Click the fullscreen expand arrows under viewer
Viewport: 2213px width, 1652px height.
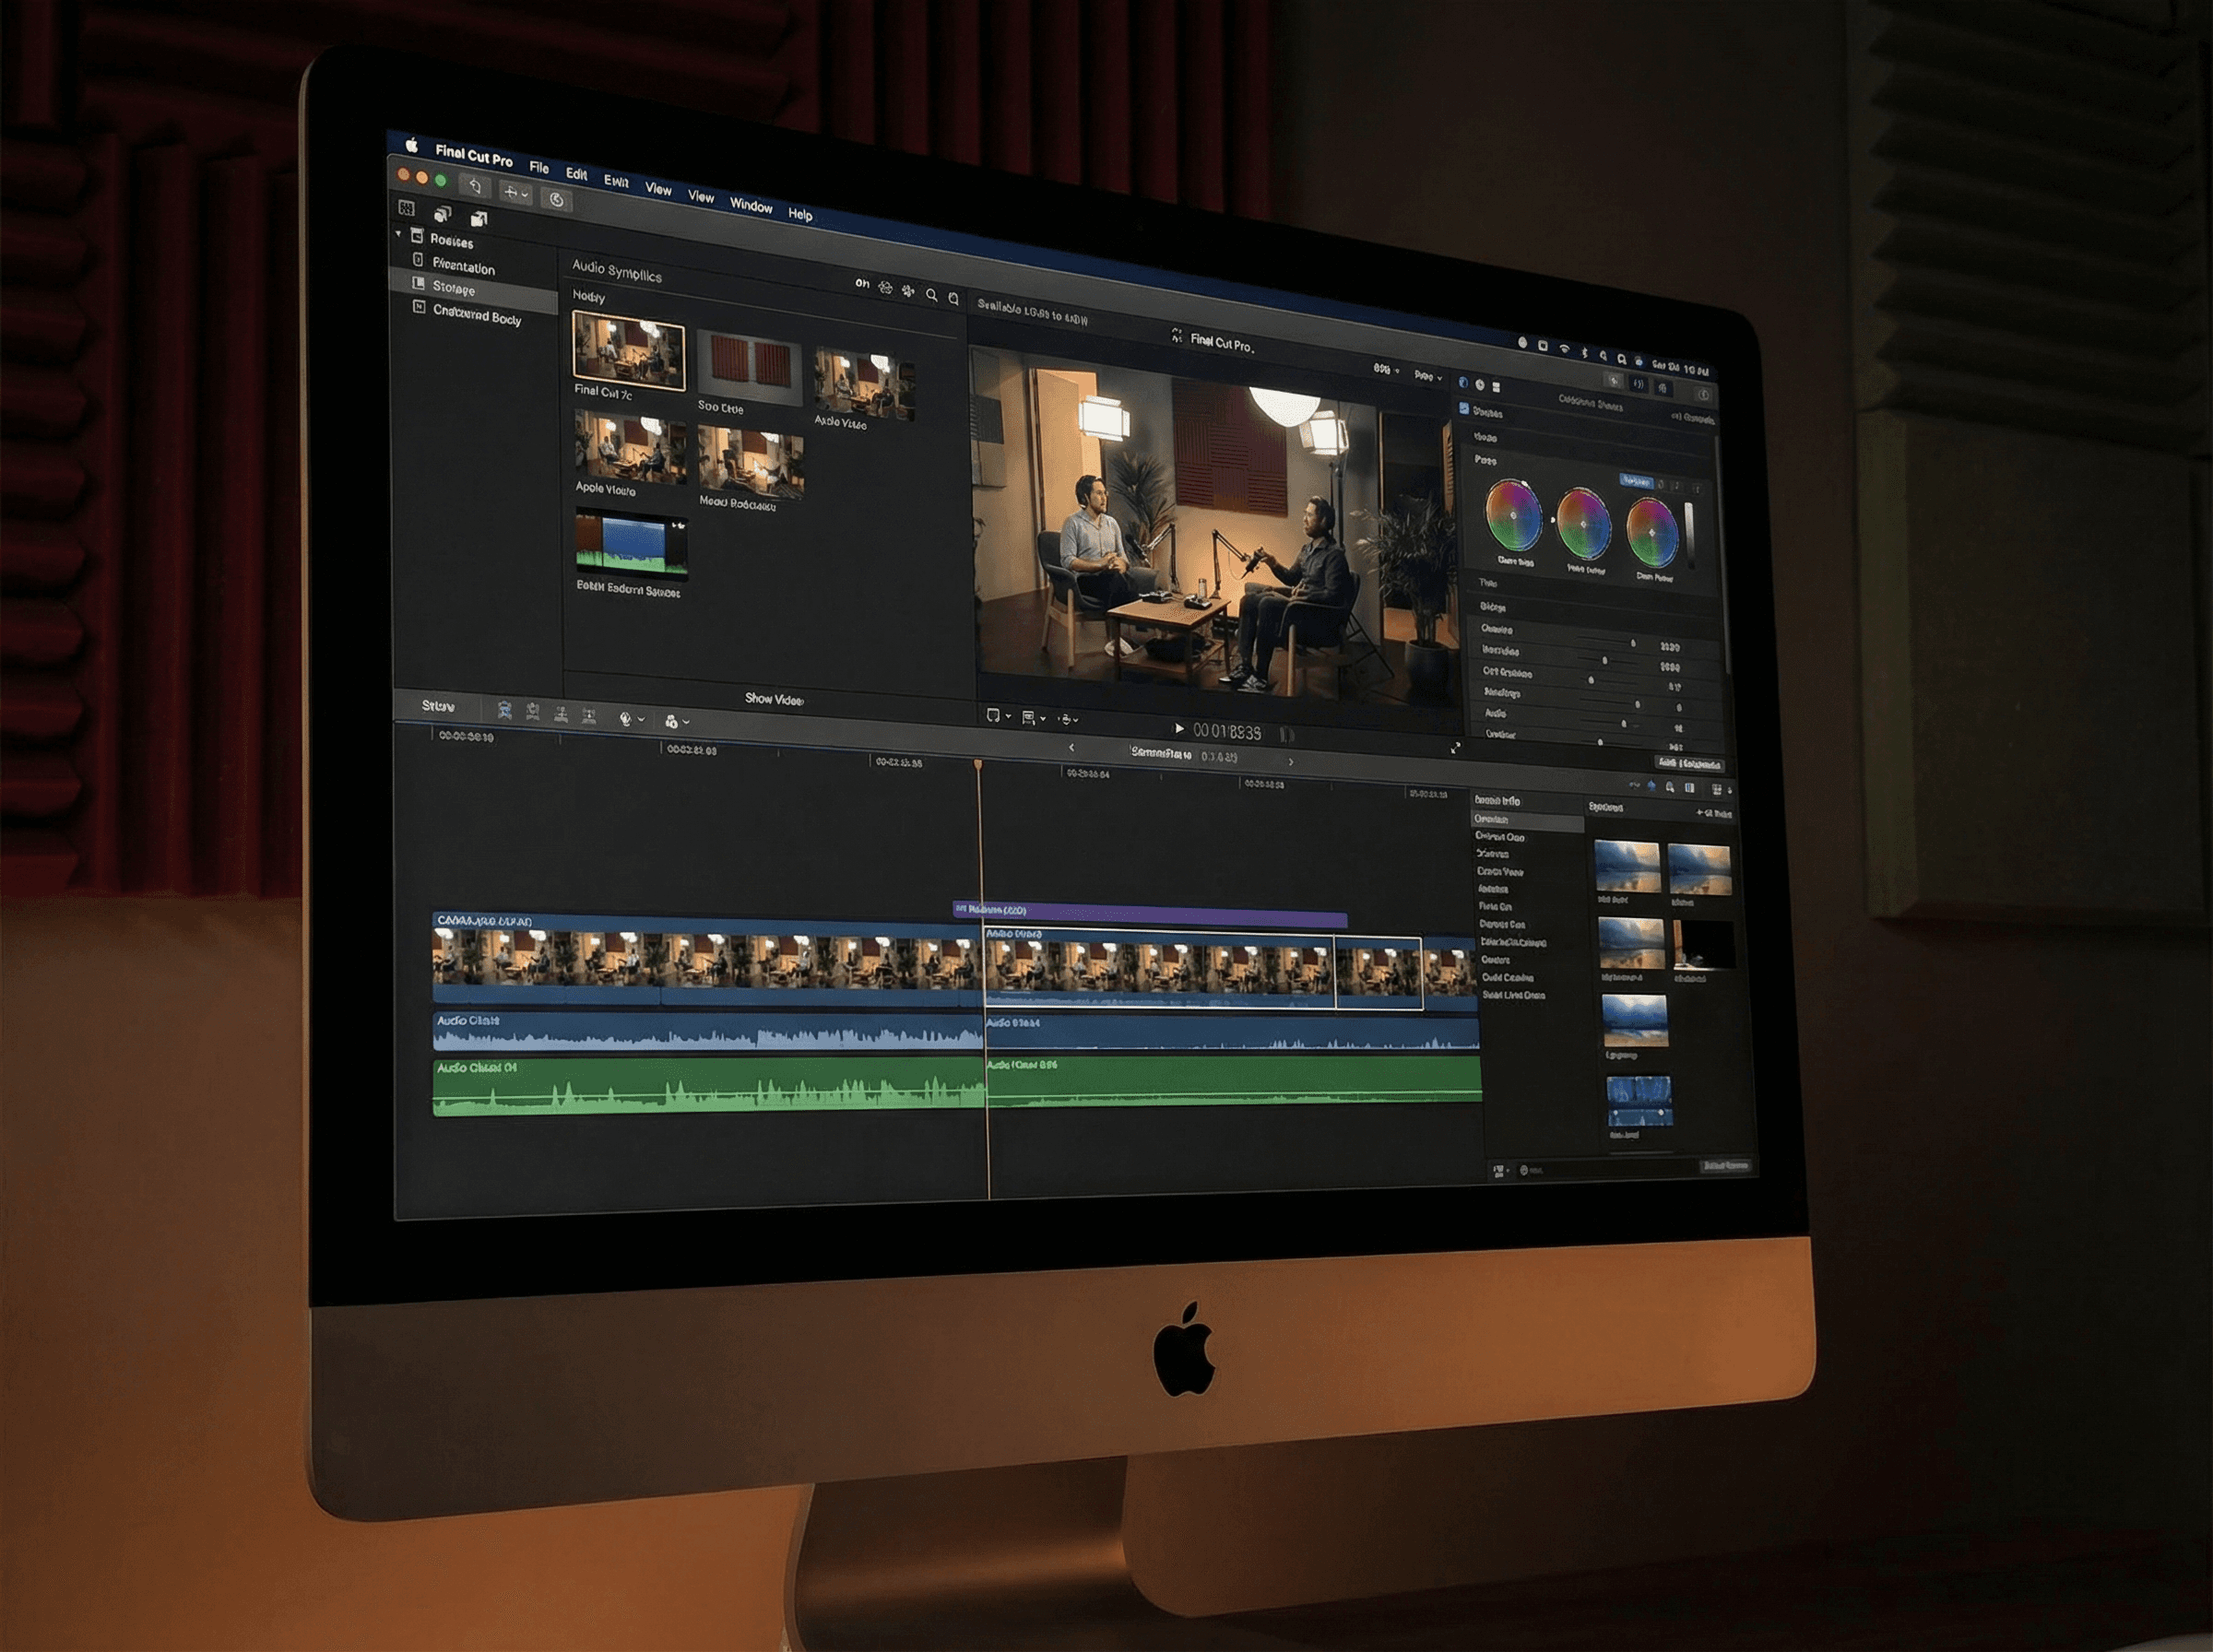pos(1456,747)
